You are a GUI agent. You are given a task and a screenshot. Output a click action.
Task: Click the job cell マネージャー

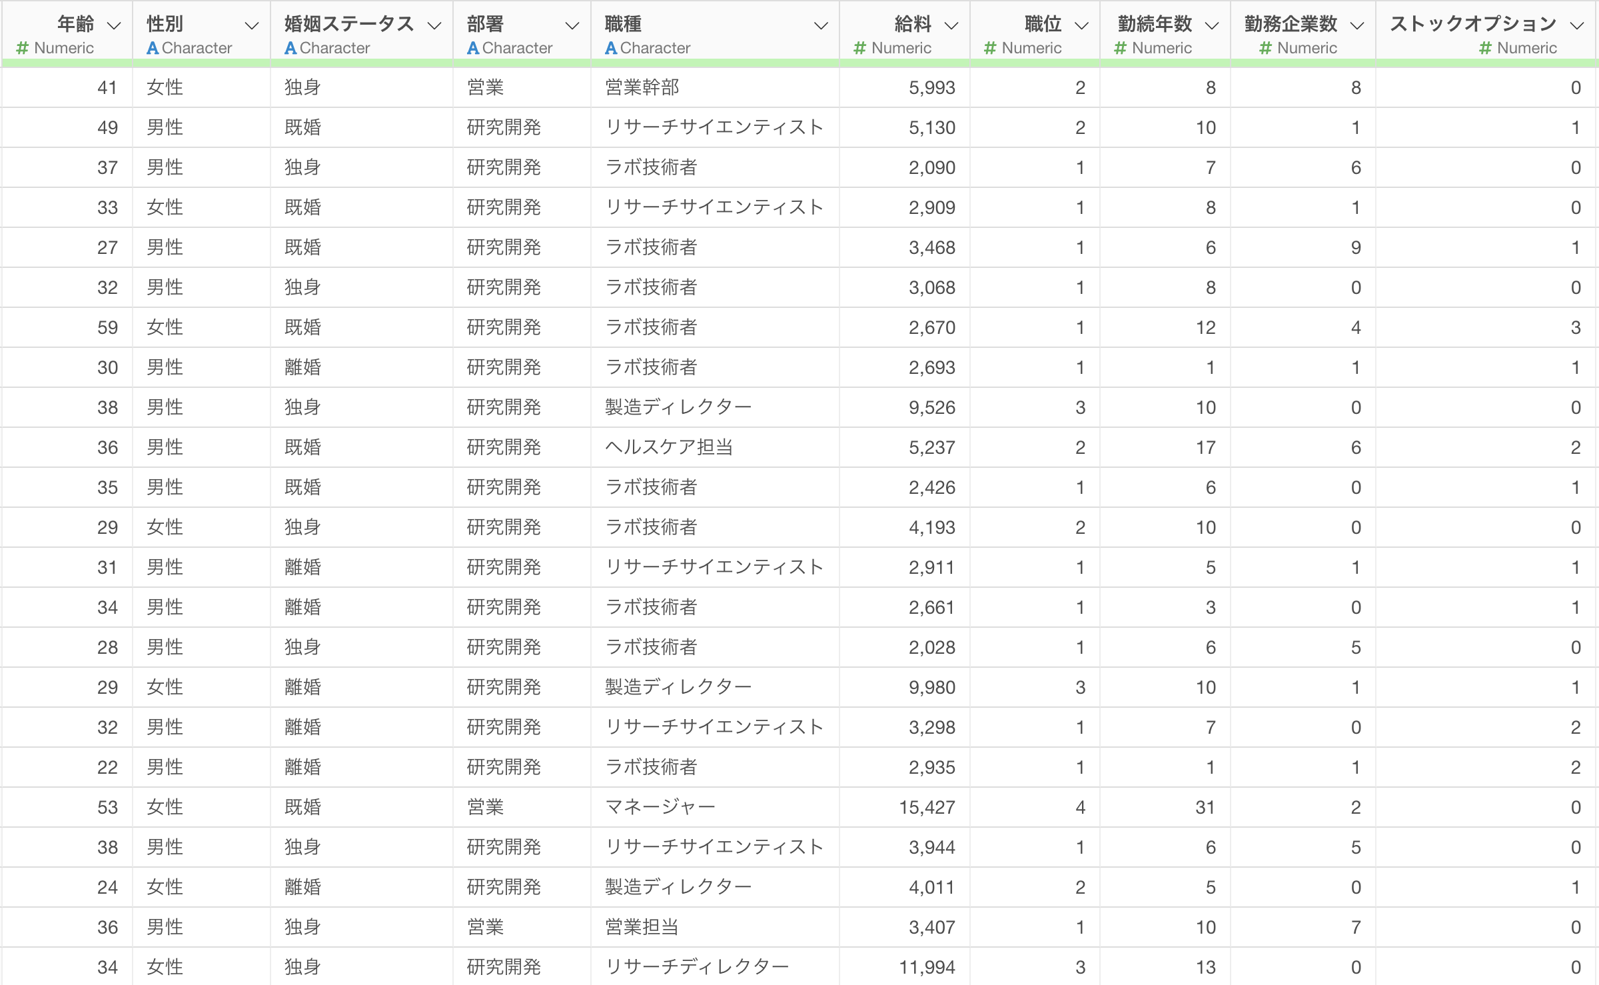tap(715, 807)
